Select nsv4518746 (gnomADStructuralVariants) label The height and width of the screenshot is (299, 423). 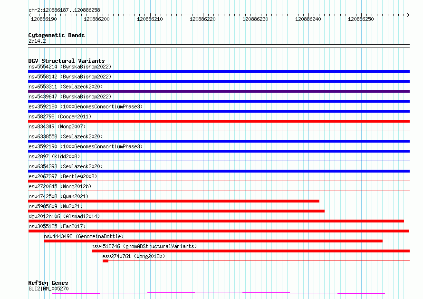coord(144,246)
